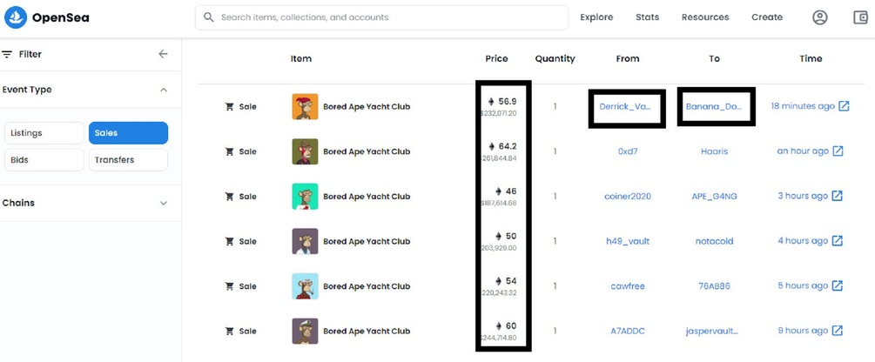Collapse filter panel with back arrow
The height and width of the screenshot is (362, 875).
click(x=163, y=54)
